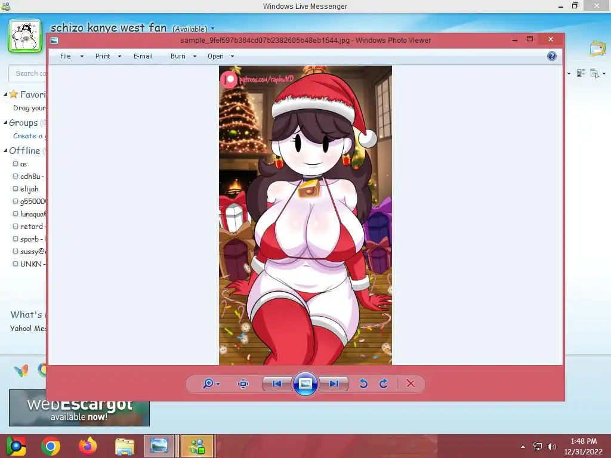Click the butterfly MSN icon in Messenger
The height and width of the screenshot is (458, 611).
tap(21, 370)
